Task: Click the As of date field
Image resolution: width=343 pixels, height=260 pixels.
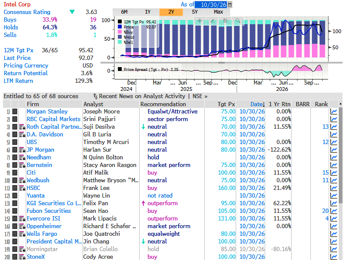Action: [211, 4]
